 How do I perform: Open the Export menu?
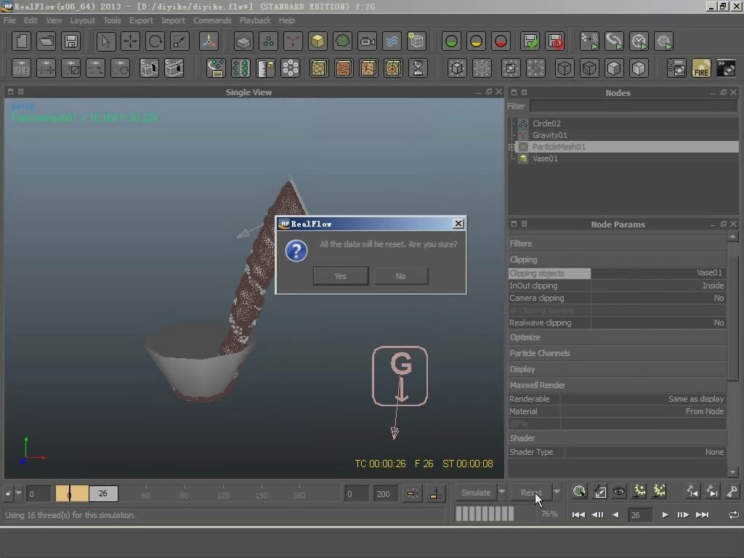pos(141,20)
